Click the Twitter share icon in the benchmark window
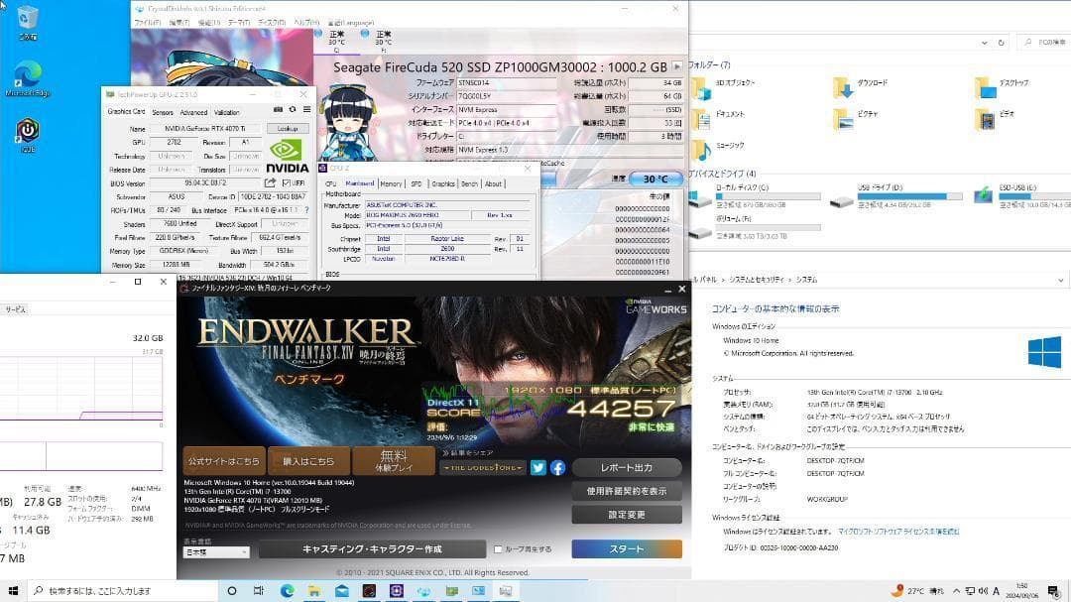 tap(537, 468)
